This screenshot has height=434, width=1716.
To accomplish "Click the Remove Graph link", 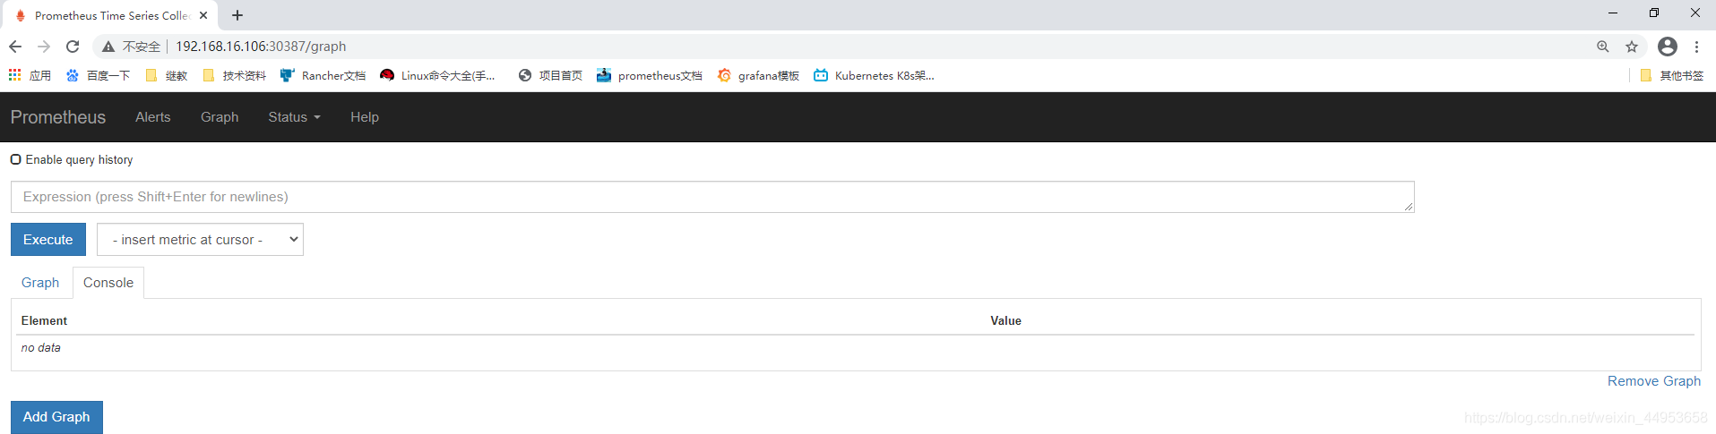I will pos(1654,381).
